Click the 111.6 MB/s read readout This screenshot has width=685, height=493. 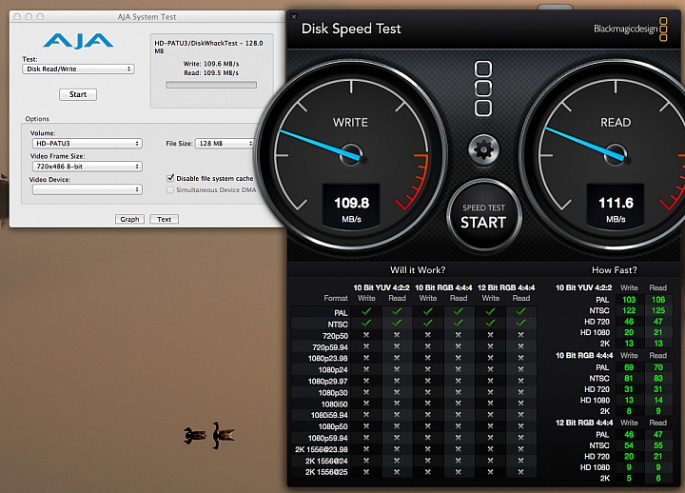coord(616,206)
